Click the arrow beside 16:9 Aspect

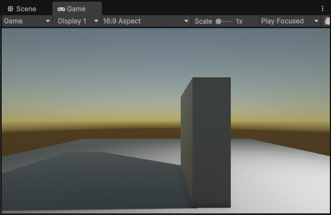click(186, 21)
